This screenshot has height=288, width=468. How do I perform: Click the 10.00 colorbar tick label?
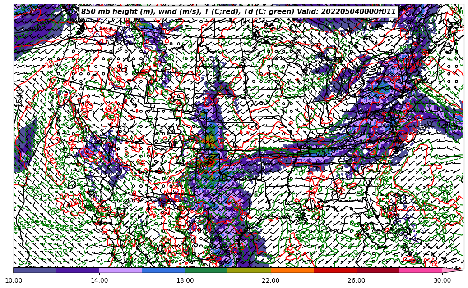14,280
